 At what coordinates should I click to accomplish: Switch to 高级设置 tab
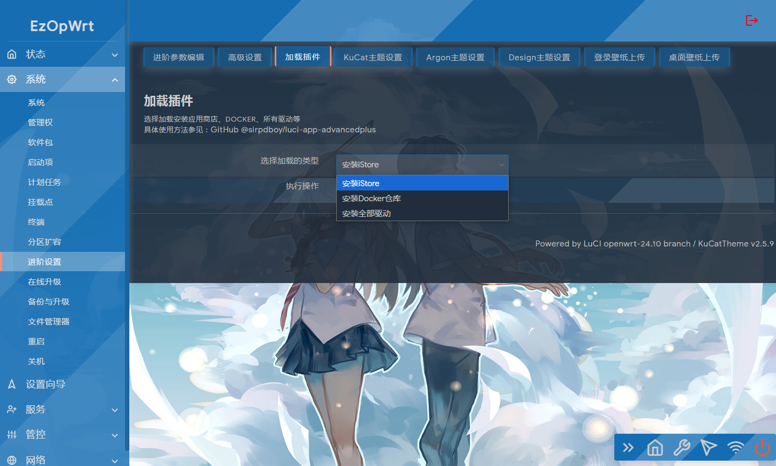(245, 57)
